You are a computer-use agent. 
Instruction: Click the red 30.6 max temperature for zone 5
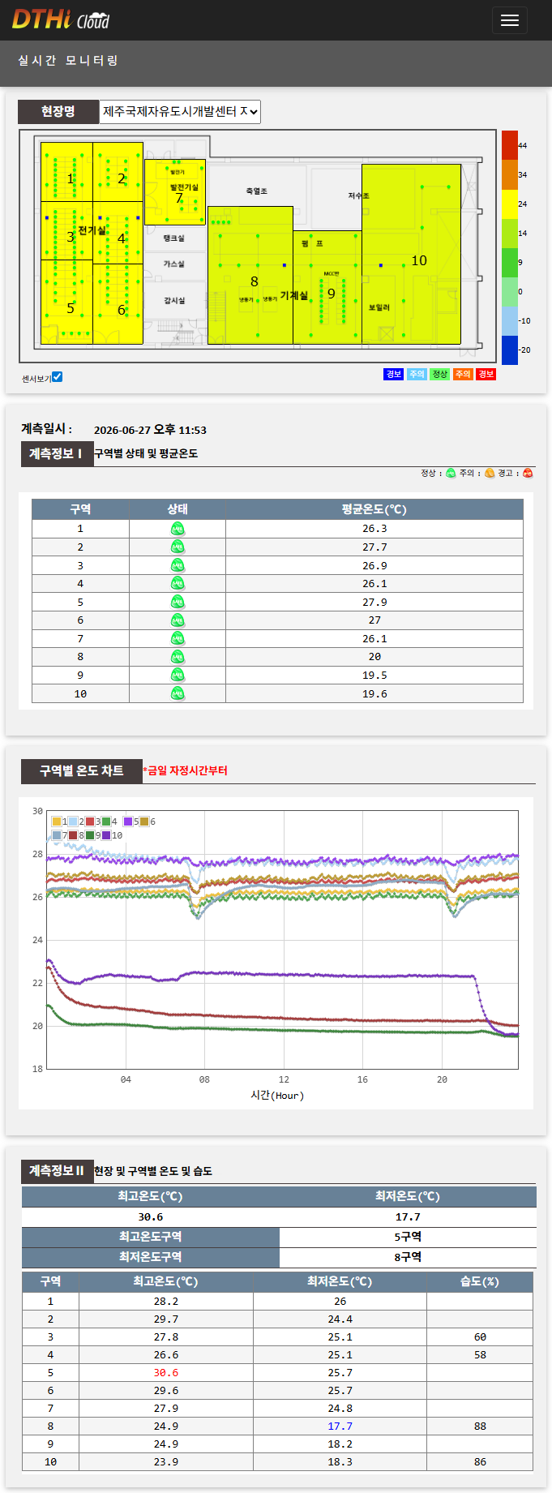point(166,1373)
